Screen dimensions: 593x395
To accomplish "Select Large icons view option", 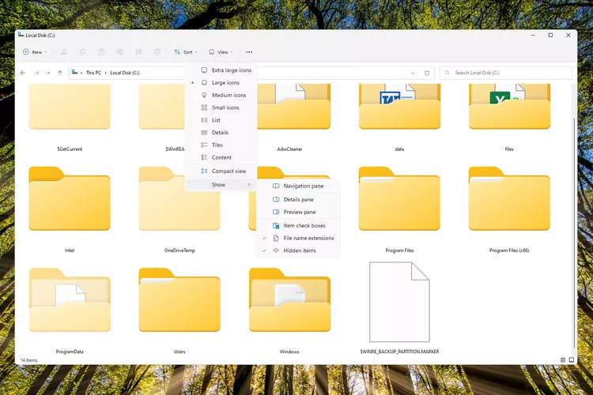I will (221, 82).
